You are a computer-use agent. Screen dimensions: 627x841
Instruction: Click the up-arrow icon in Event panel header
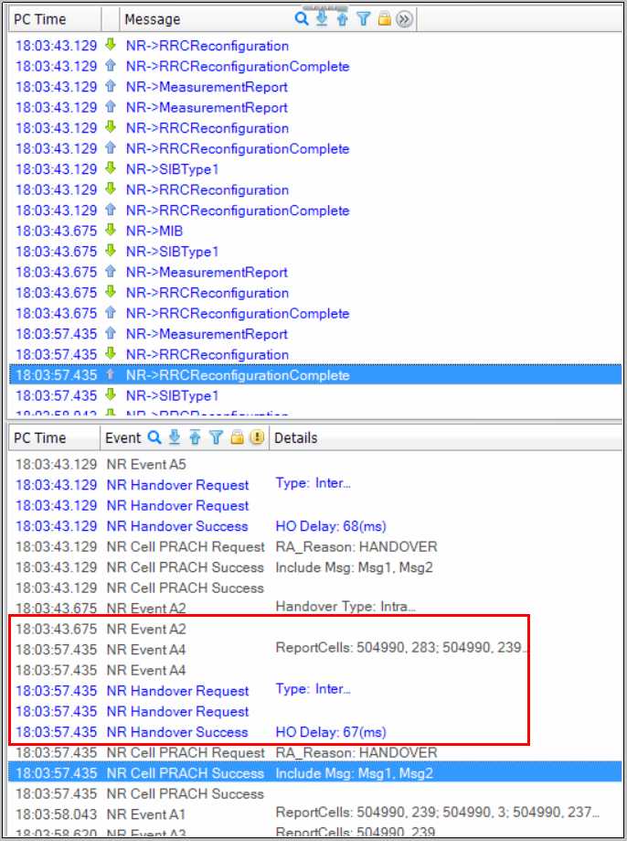coord(195,437)
